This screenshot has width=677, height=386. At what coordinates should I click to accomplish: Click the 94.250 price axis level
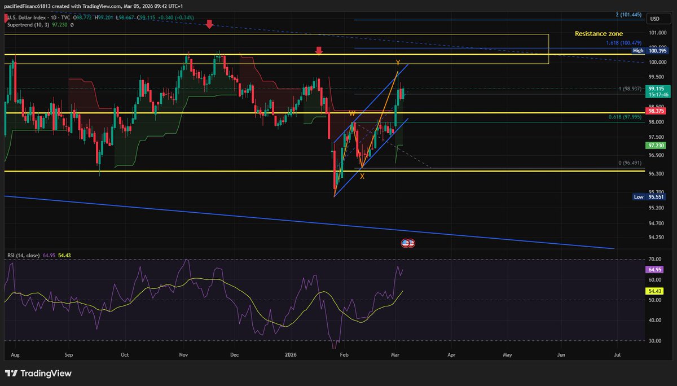pyautogui.click(x=656, y=237)
